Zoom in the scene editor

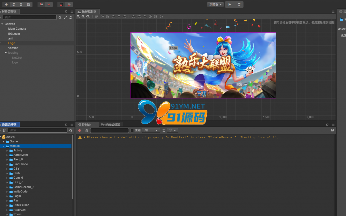pyautogui.click(x=78, y=16)
